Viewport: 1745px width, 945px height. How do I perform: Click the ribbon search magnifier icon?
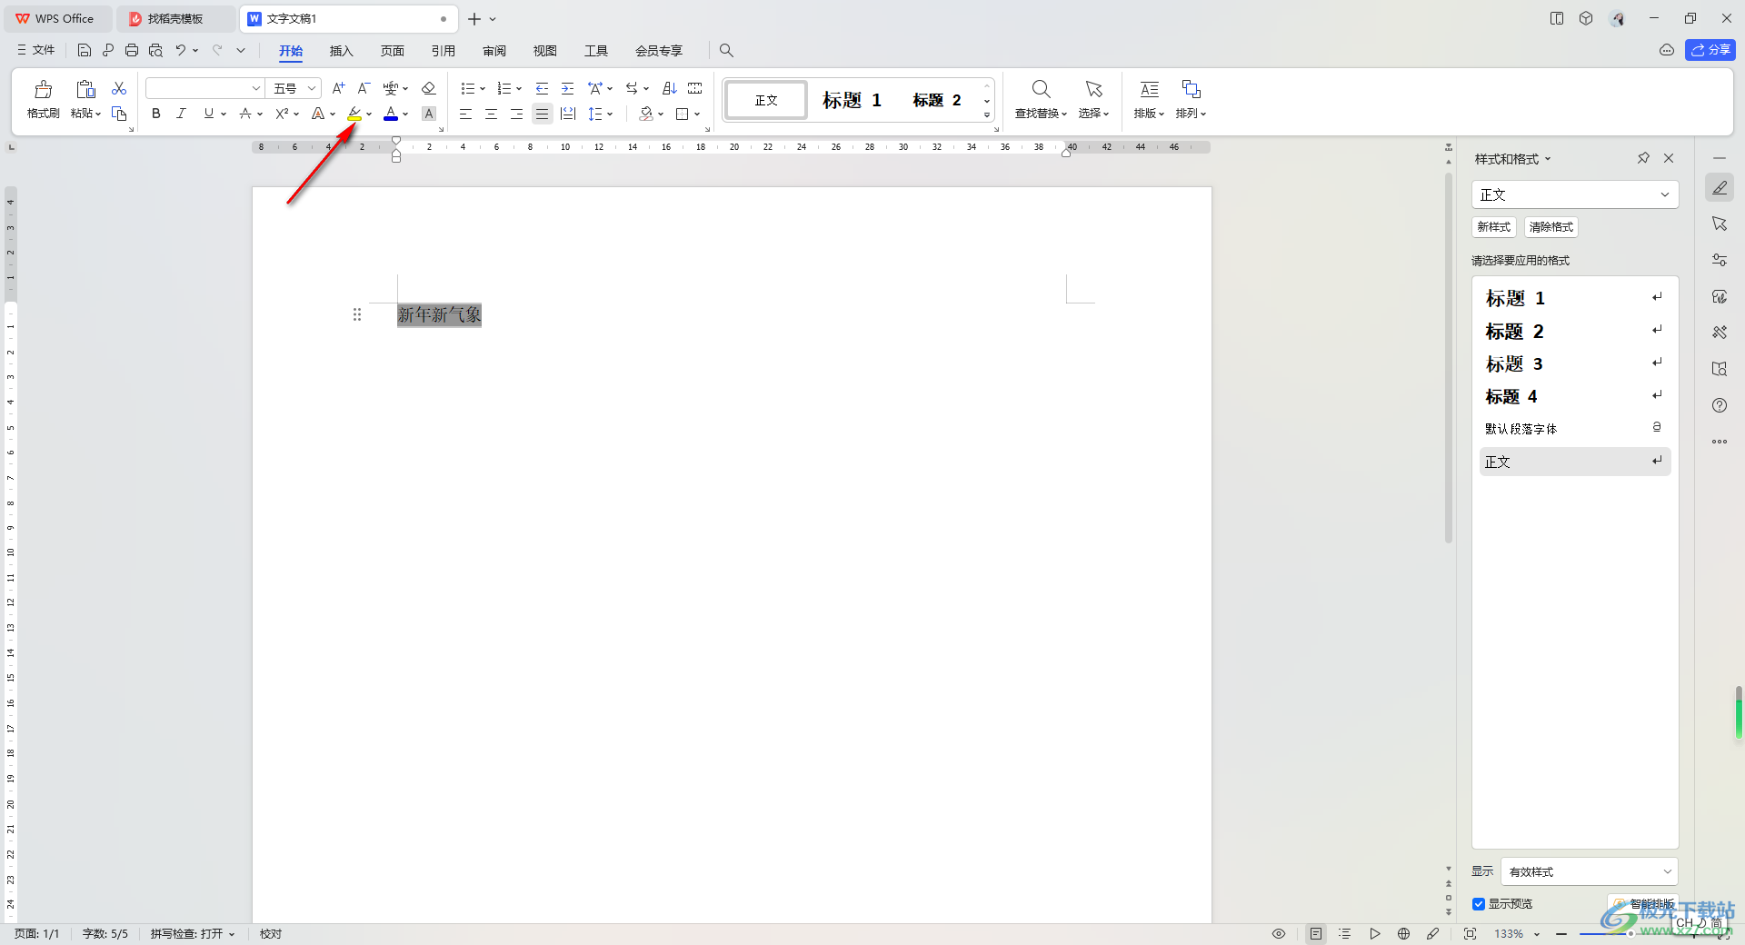(726, 50)
